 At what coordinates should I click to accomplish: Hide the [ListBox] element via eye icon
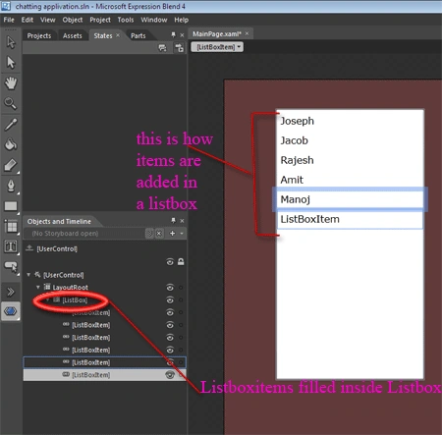pos(170,299)
